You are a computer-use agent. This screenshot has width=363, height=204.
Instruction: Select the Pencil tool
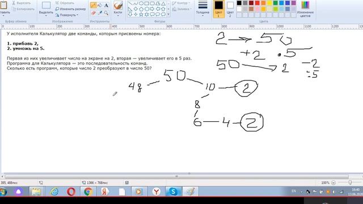[93, 5]
